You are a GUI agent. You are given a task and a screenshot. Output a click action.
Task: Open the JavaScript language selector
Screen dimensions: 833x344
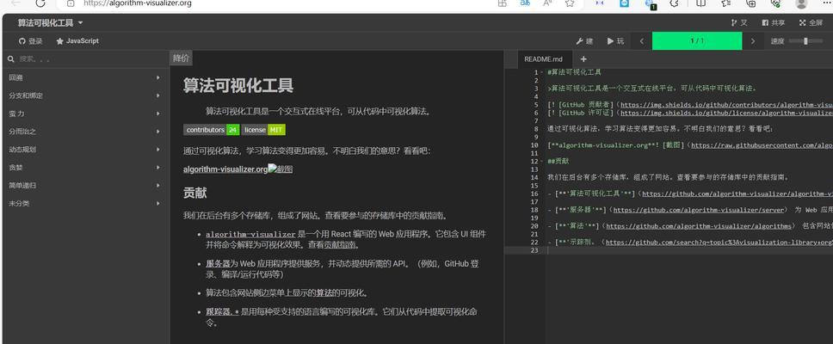77,41
